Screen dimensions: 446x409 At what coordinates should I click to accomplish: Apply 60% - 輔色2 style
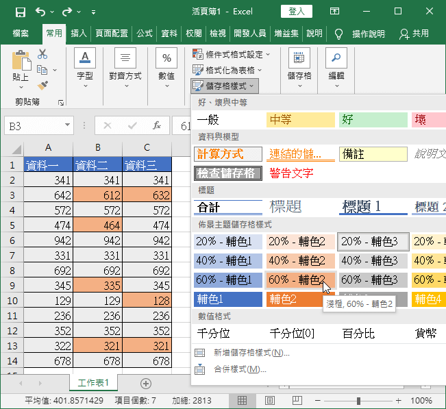tap(301, 280)
